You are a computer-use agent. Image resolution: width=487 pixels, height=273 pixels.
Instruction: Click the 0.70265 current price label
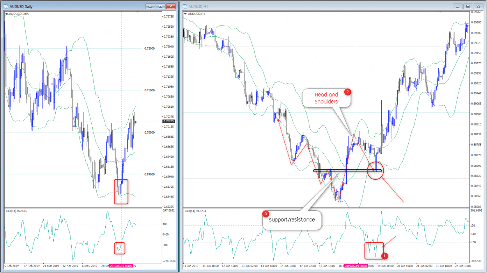169,121
